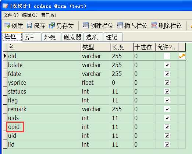Click the 十进位 column header

[145, 47]
